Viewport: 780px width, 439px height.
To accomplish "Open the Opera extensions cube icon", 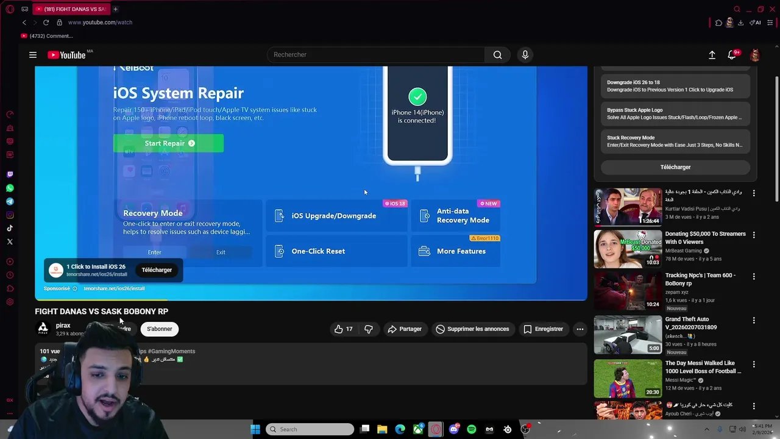I will pyautogui.click(x=718, y=23).
